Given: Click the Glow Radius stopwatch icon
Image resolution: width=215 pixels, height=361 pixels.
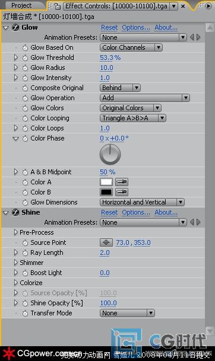Looking at the screenshot, I should [25, 68].
